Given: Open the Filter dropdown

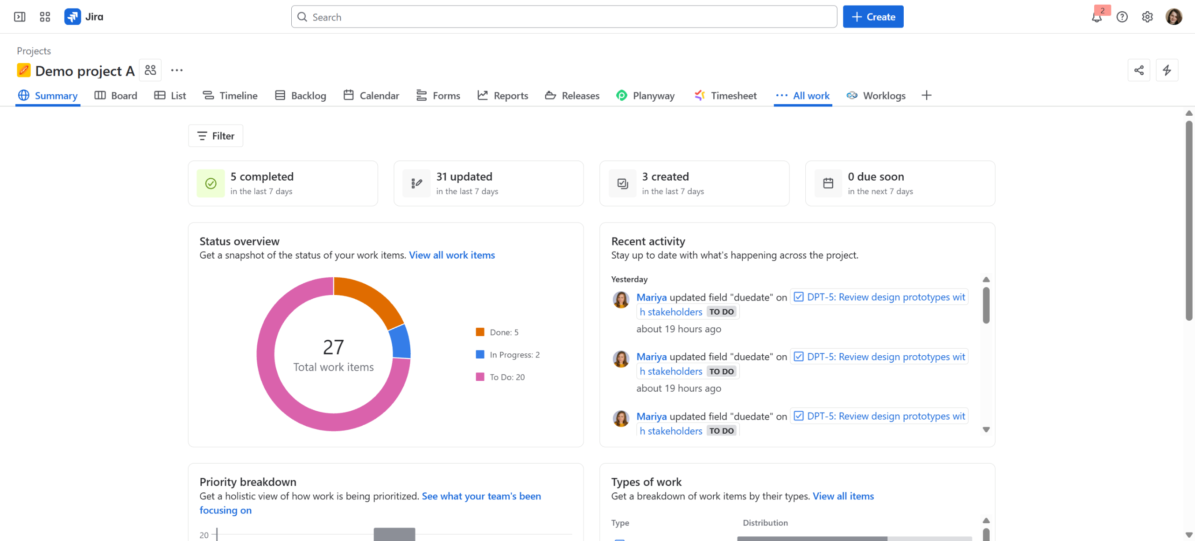Looking at the screenshot, I should pos(216,136).
